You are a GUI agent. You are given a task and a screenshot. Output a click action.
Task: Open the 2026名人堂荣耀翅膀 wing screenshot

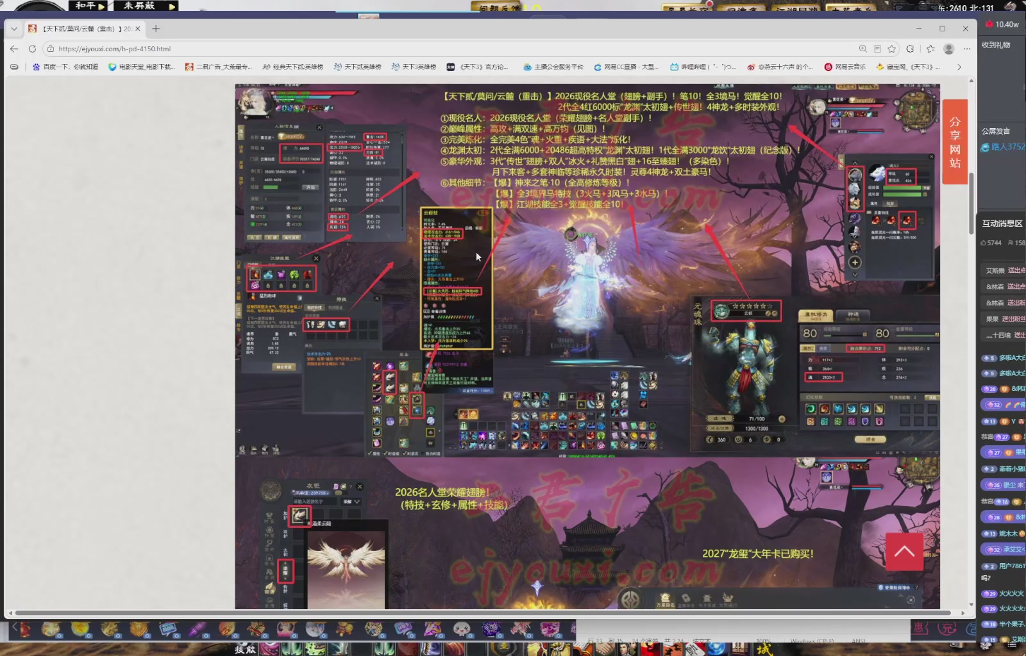587,533
